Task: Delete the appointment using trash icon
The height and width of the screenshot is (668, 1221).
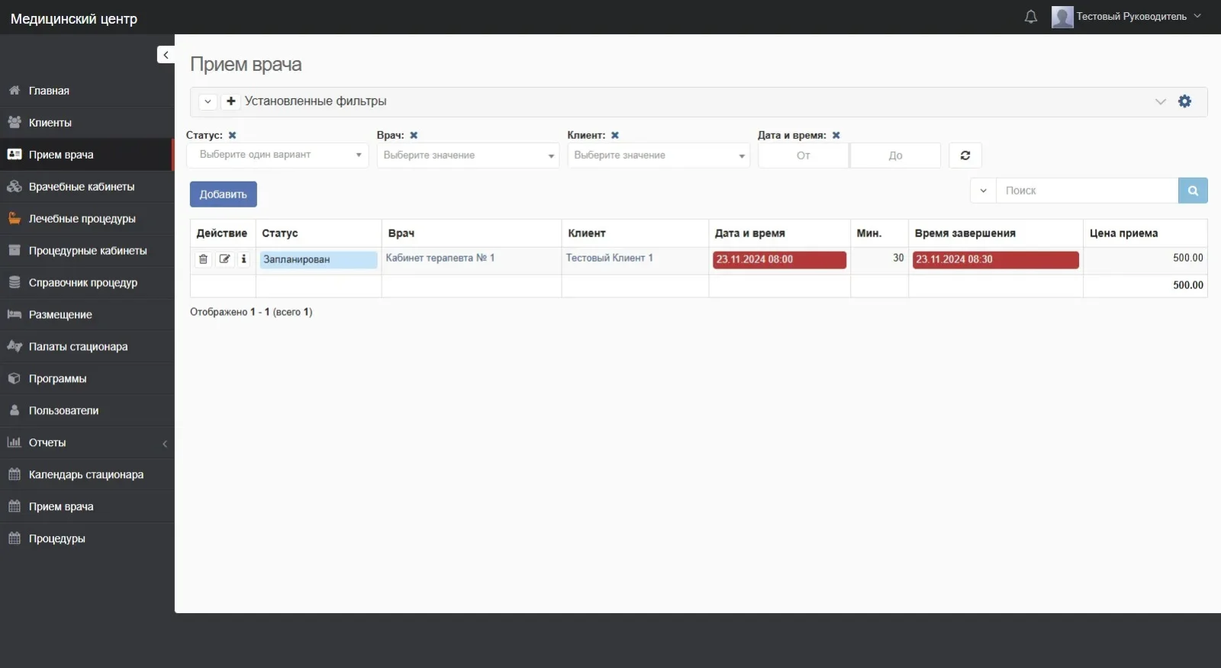Action: [x=203, y=259]
